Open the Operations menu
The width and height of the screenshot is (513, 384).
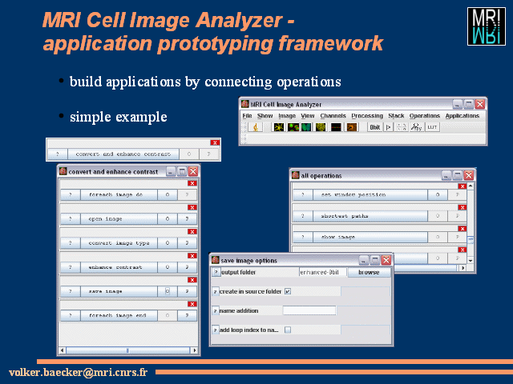[425, 116]
